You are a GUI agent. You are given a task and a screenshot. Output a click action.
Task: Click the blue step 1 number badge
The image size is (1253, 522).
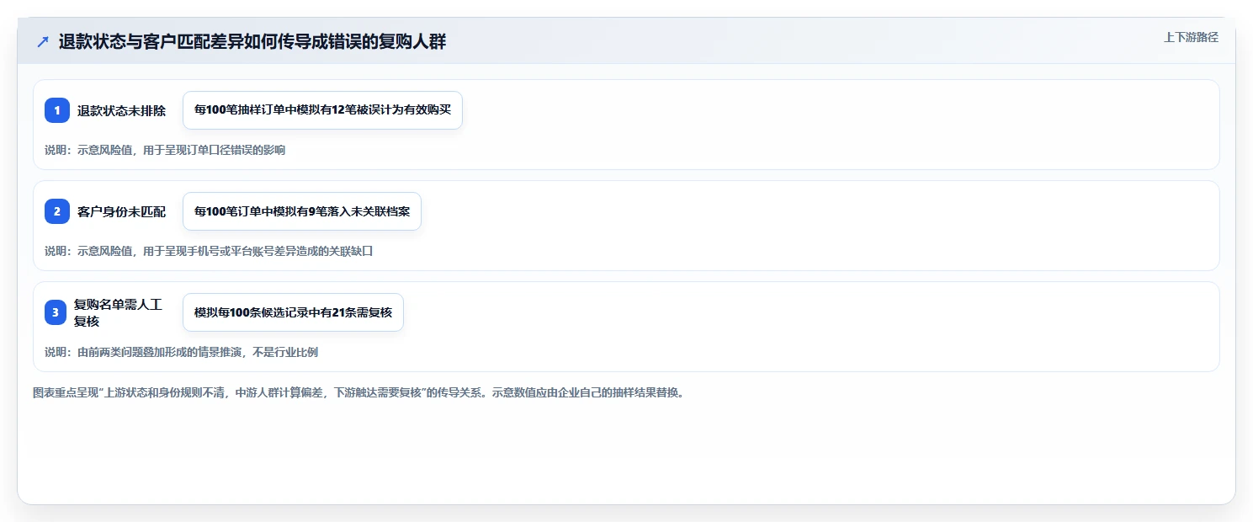click(57, 110)
